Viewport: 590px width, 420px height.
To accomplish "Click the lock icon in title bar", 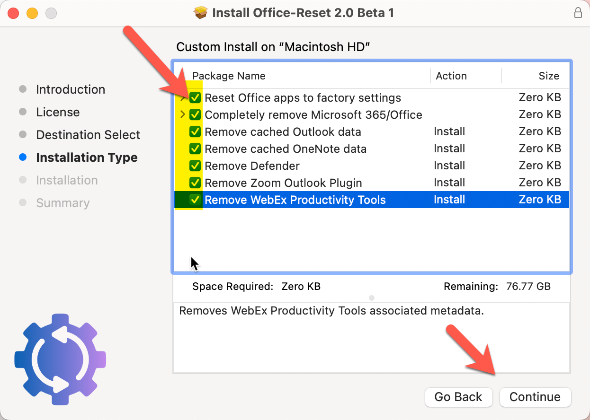I will coord(578,13).
